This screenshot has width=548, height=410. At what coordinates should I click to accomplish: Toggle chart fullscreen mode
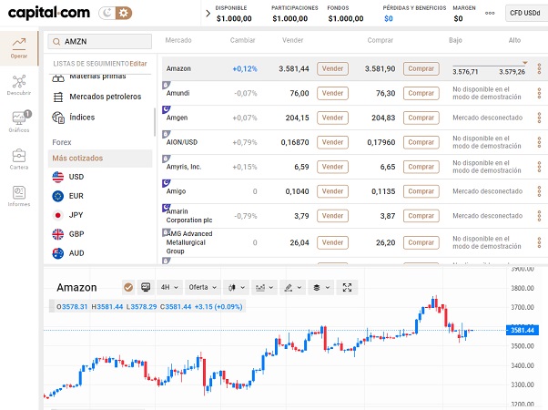[347, 288]
